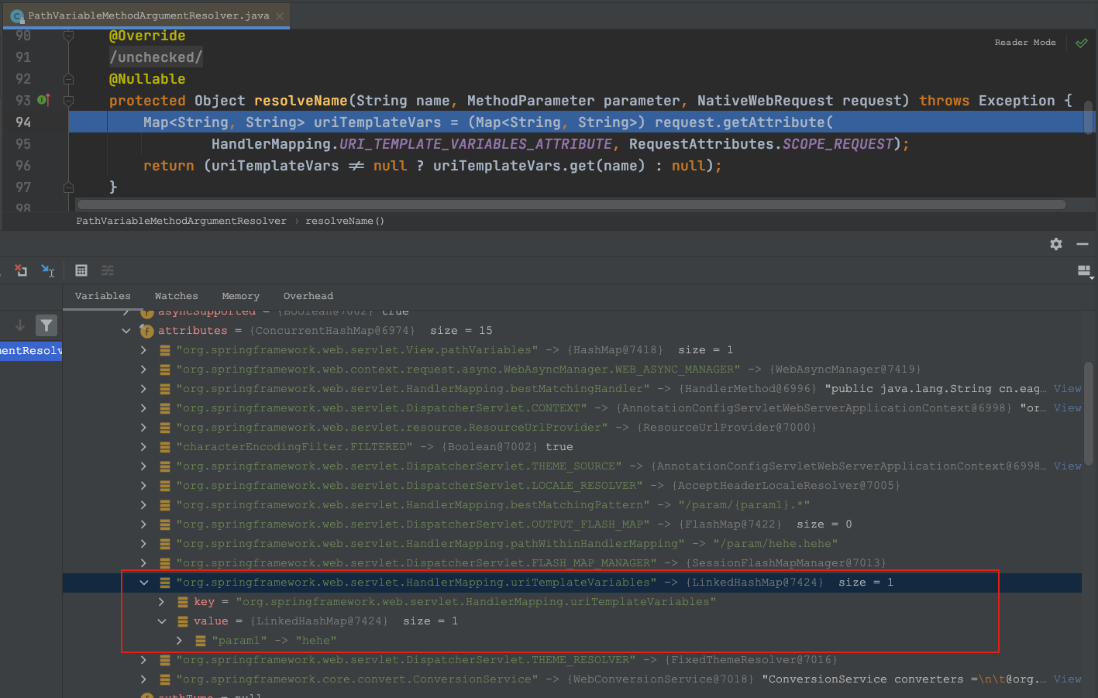Click resolveName() in the breadcrumb bar
The image size is (1098, 698).
pos(344,221)
